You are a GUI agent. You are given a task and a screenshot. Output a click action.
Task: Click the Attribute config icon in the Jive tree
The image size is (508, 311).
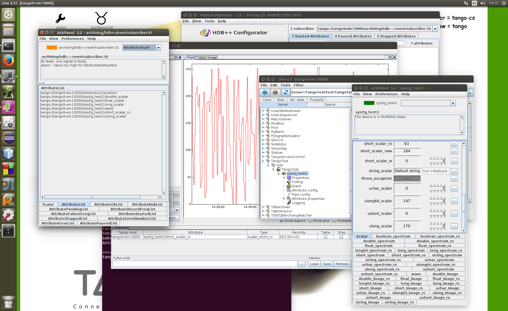coord(289,190)
